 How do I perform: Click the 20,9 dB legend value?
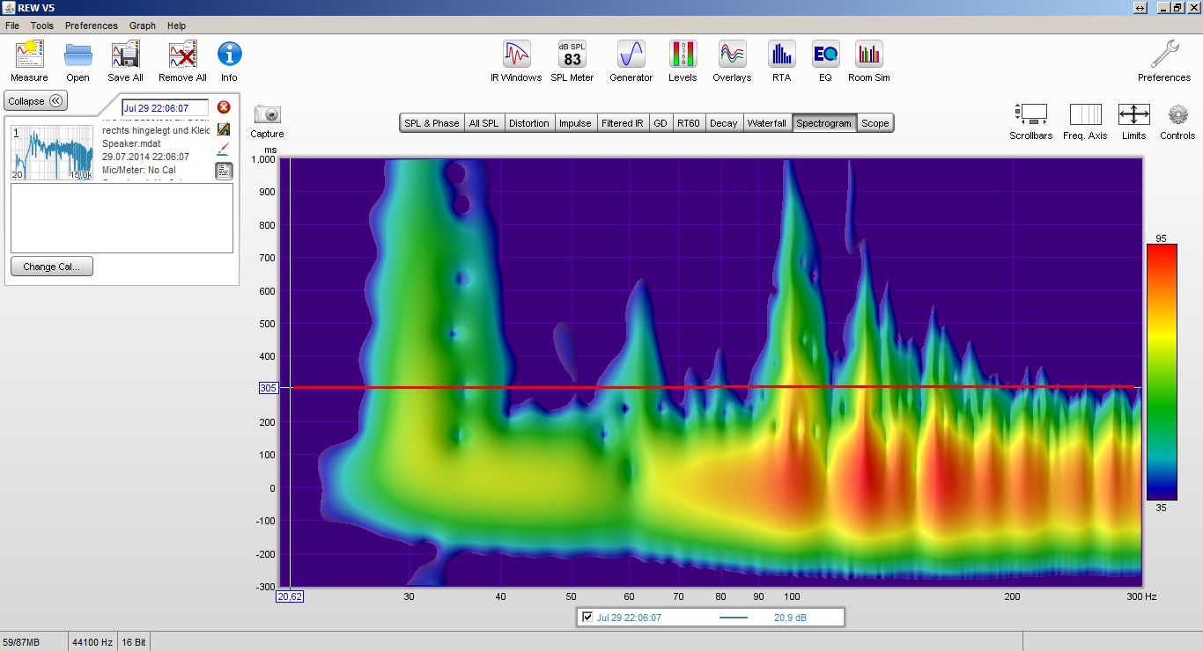coord(790,618)
